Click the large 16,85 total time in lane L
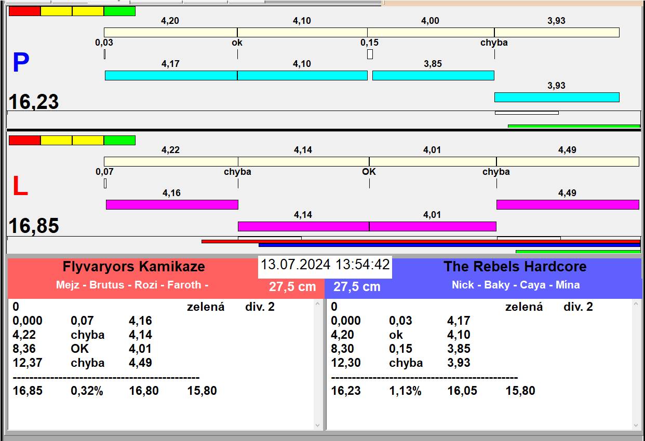Viewport: 645px width, 441px height. coord(34,226)
